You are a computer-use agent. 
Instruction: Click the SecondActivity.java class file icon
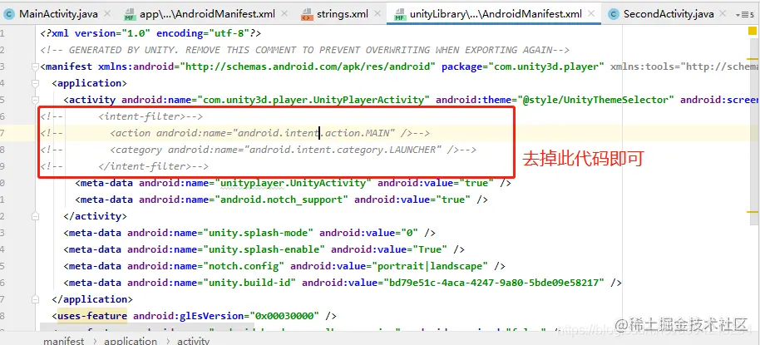tap(614, 14)
